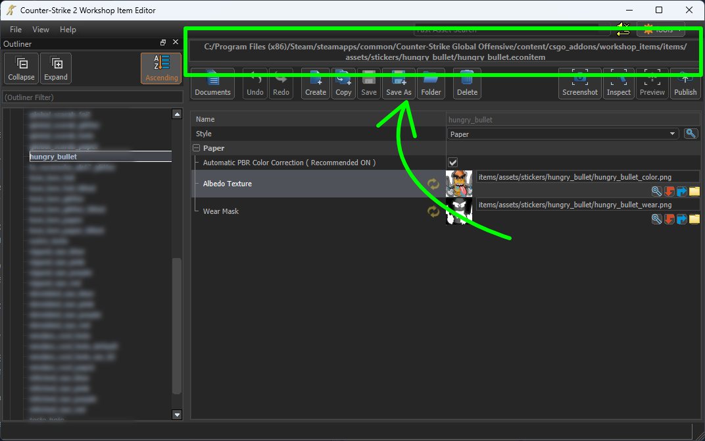
Task: Click the Outliner Filter field
Action: pyautogui.click(x=93, y=97)
